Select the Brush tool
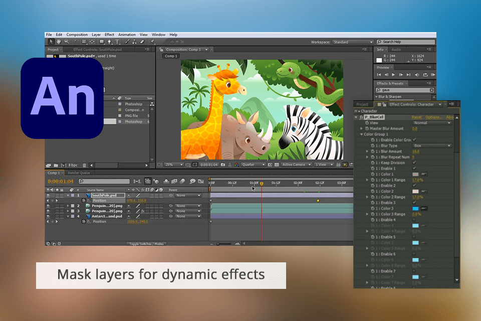Viewport: 481px width, 321px height. 127,42
